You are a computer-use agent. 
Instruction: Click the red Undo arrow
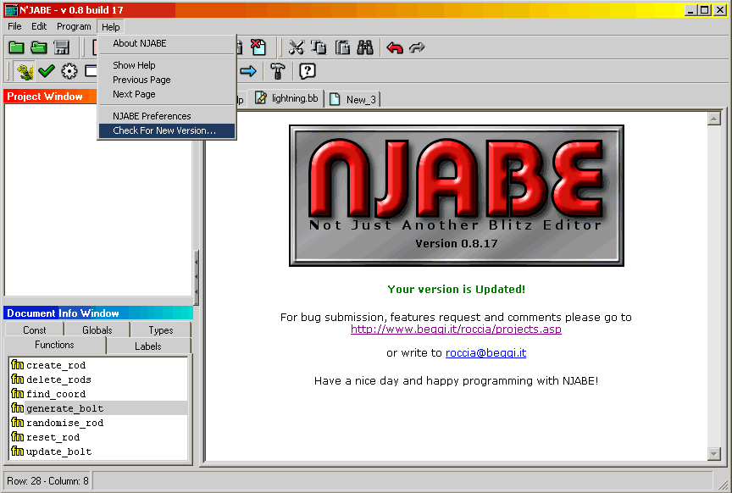coord(395,47)
